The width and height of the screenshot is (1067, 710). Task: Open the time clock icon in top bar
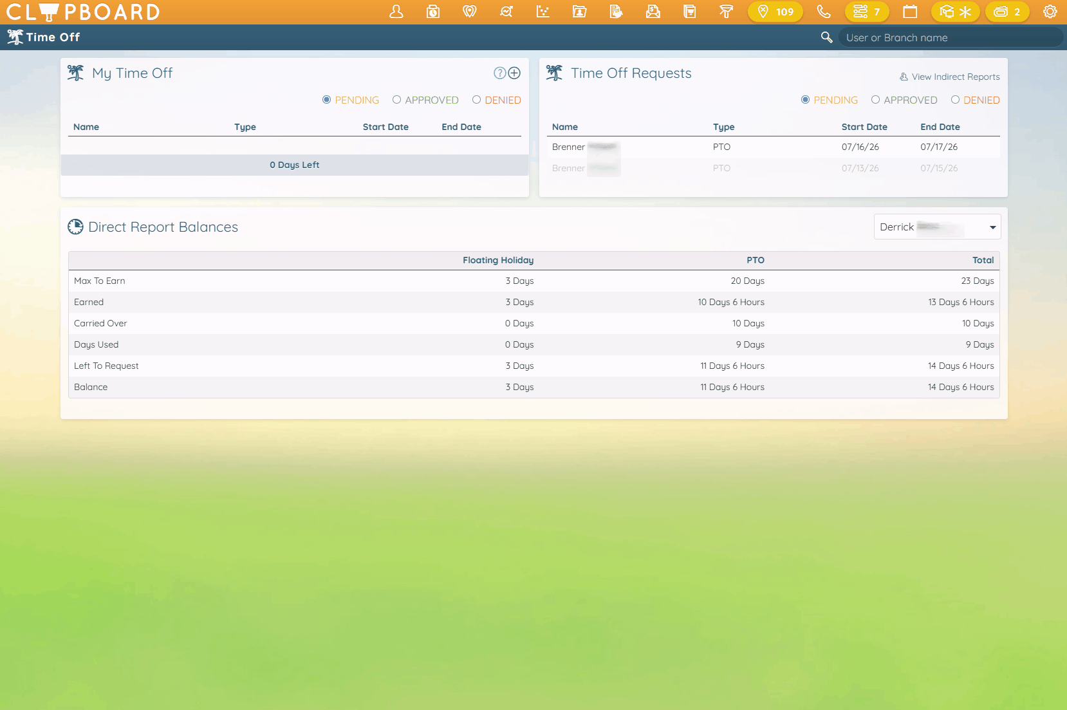pyautogui.click(x=433, y=12)
